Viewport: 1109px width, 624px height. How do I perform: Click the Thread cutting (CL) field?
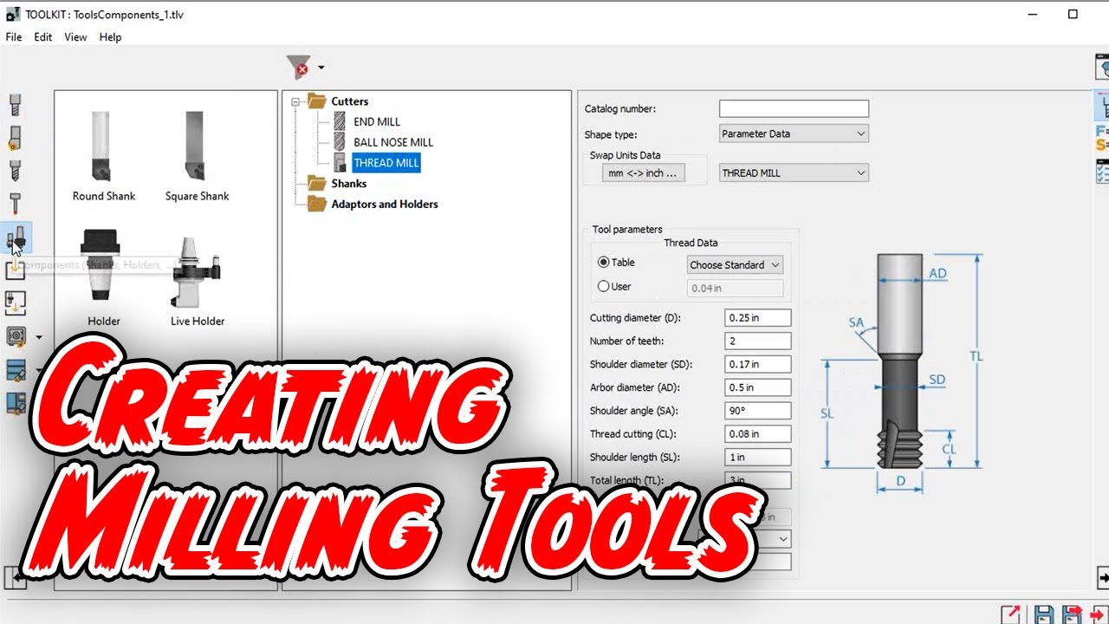[x=758, y=433]
